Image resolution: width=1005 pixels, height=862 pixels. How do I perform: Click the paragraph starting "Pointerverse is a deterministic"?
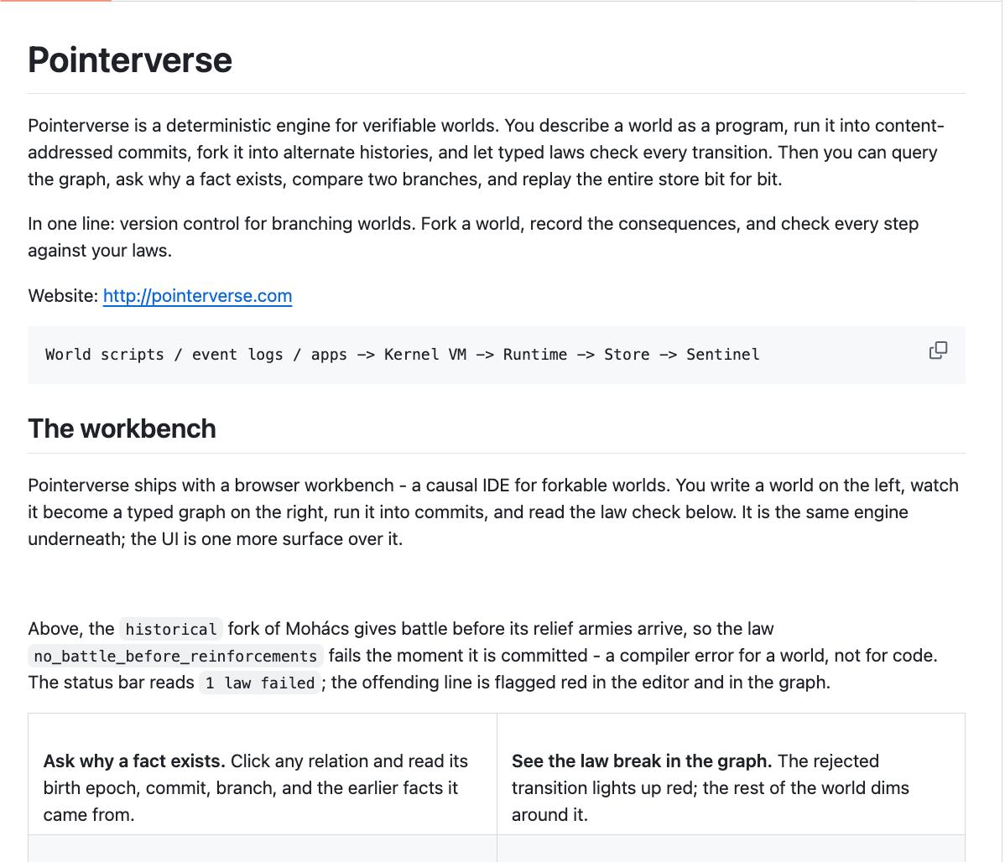tap(486, 153)
